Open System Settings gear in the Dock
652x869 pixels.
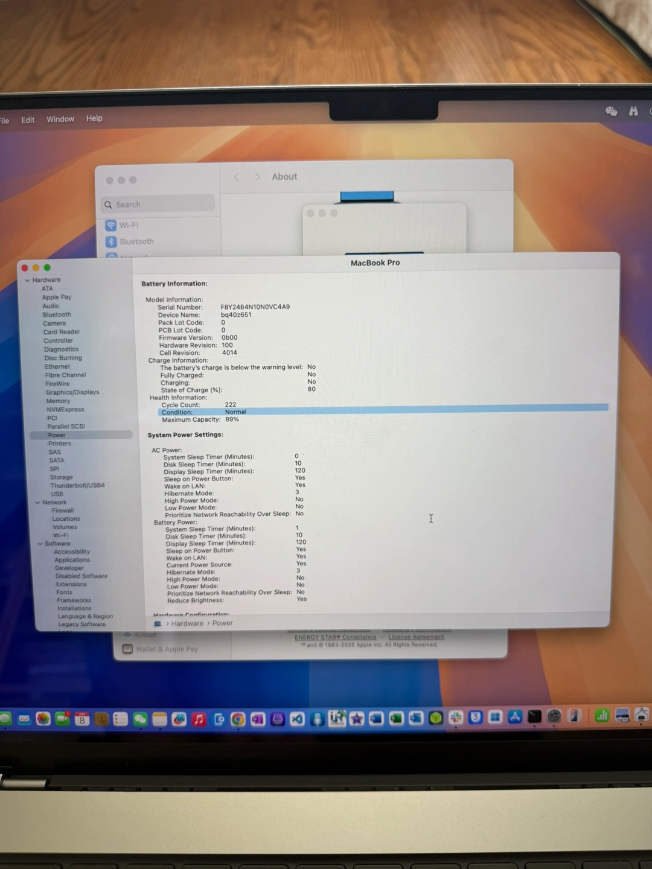click(x=554, y=716)
